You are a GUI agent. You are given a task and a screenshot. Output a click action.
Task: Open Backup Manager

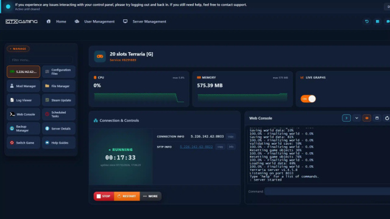pos(23,128)
